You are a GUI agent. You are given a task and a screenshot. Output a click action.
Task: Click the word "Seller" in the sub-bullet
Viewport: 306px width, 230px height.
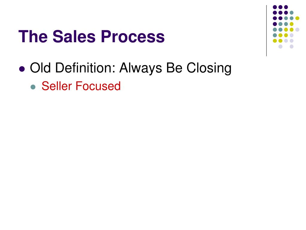tap(57, 86)
